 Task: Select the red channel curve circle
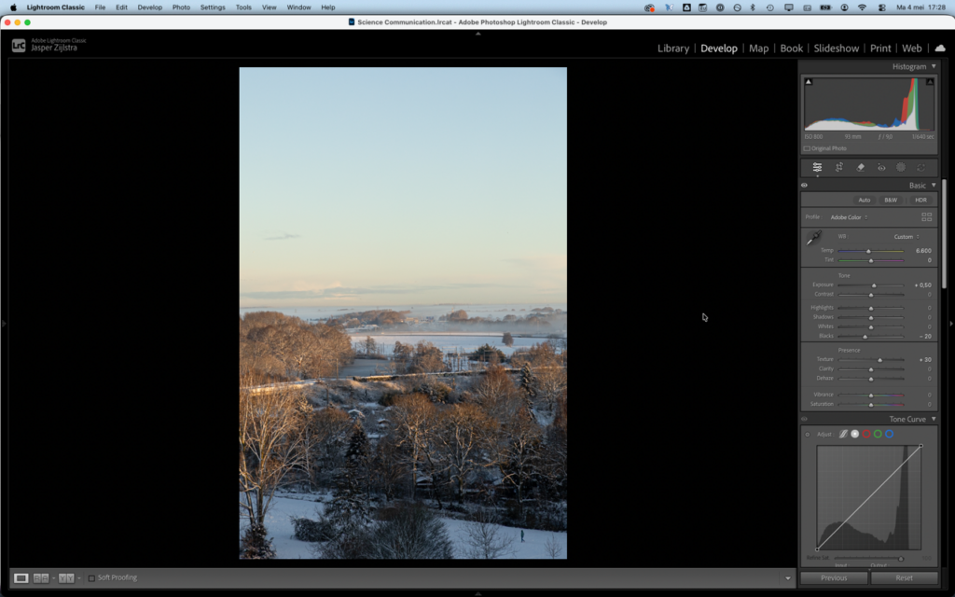[866, 435]
